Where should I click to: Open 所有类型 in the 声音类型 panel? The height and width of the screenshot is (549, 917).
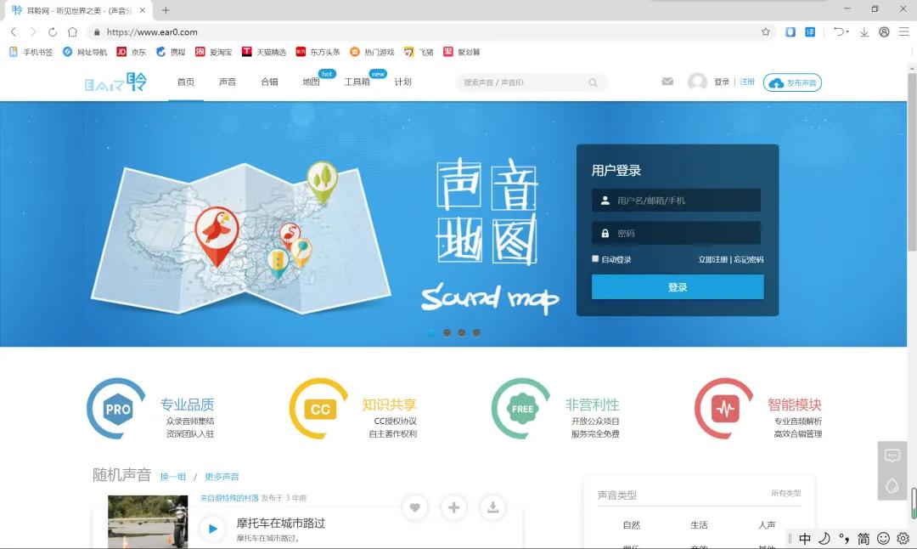(787, 494)
